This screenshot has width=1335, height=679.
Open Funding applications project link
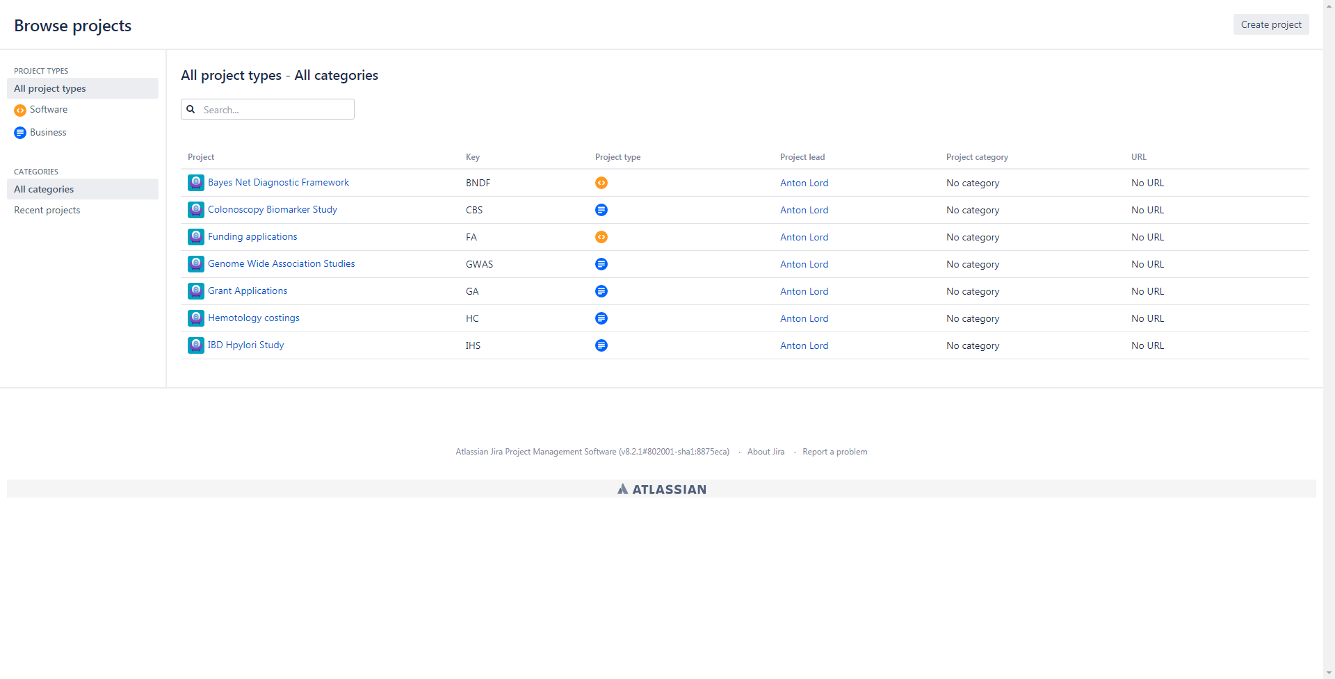tap(252, 236)
